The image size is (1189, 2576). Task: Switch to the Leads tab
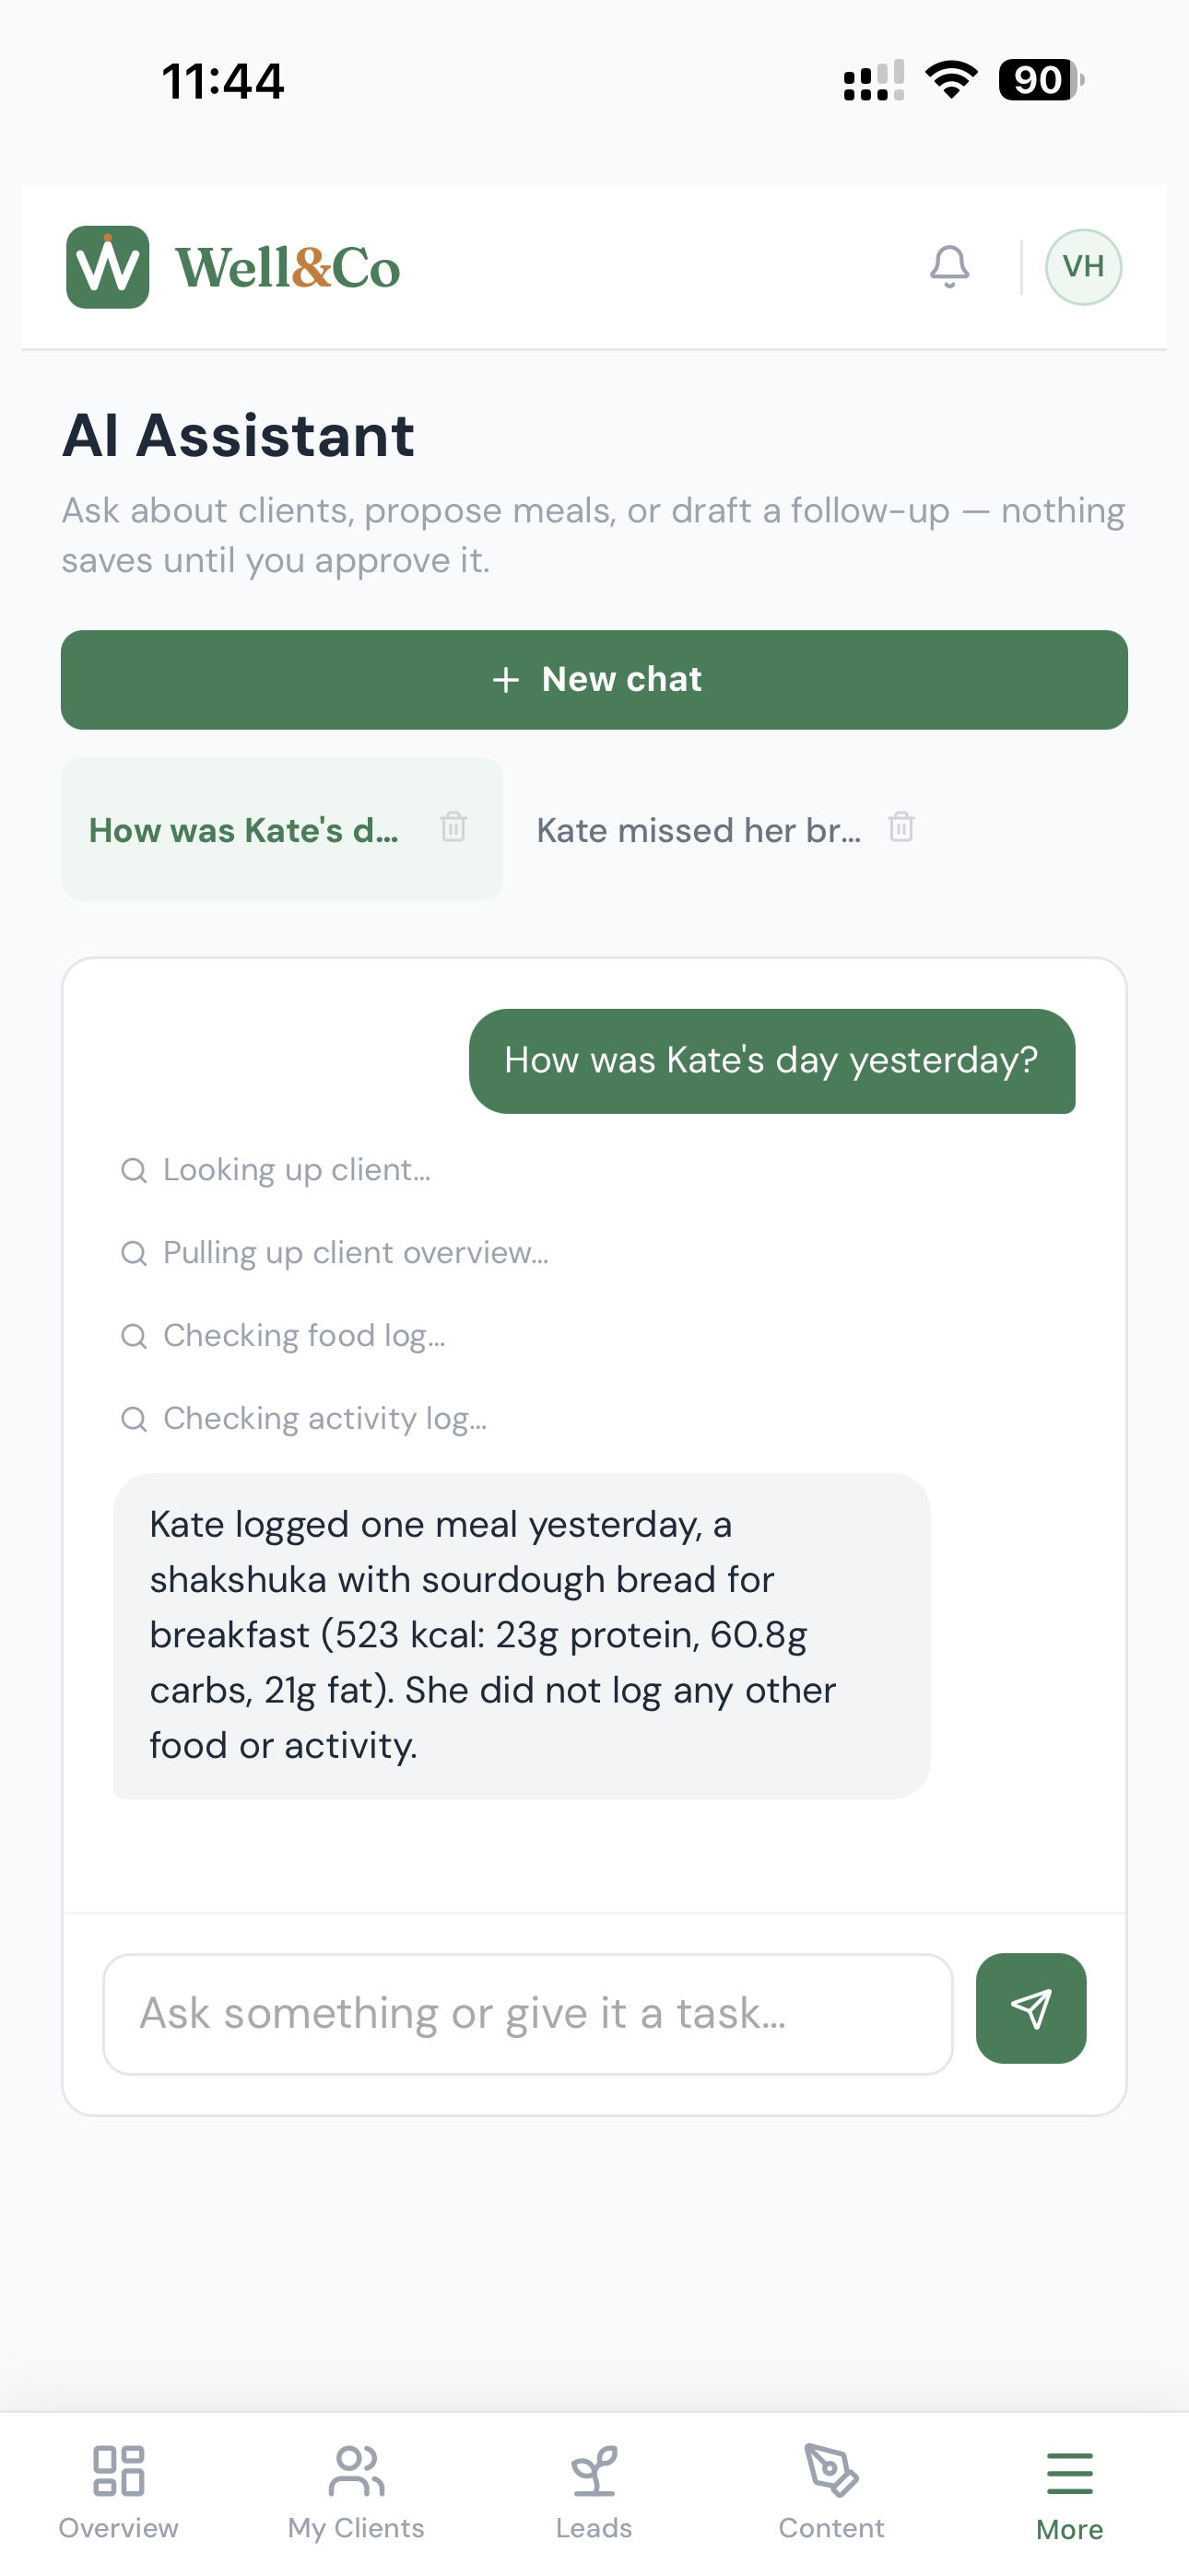[594, 2492]
